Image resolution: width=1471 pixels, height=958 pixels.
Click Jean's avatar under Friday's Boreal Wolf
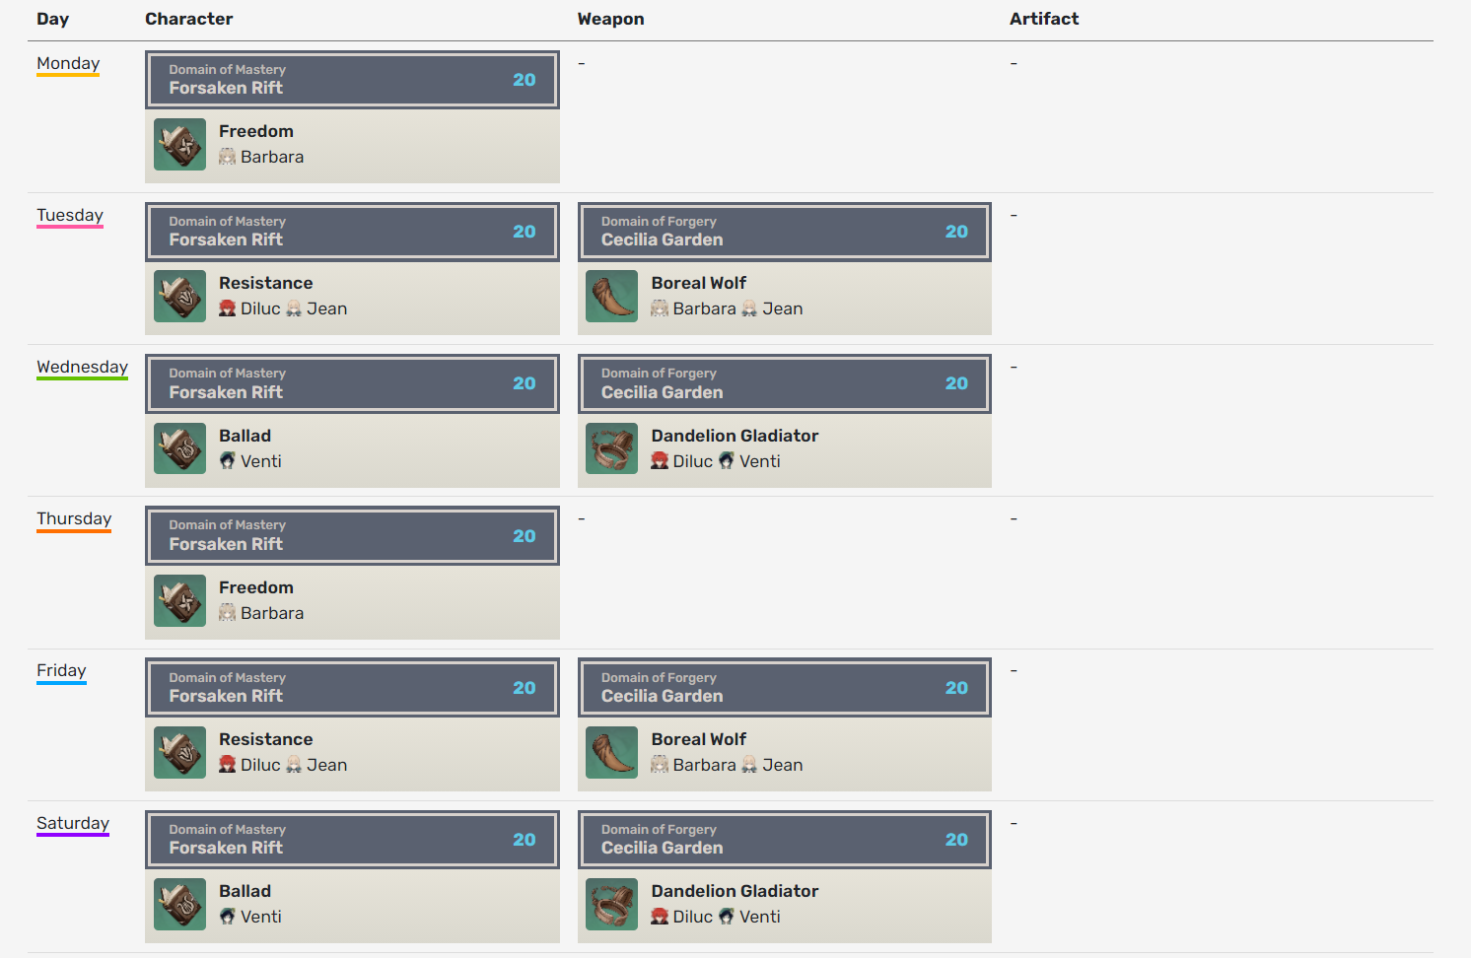tap(750, 765)
